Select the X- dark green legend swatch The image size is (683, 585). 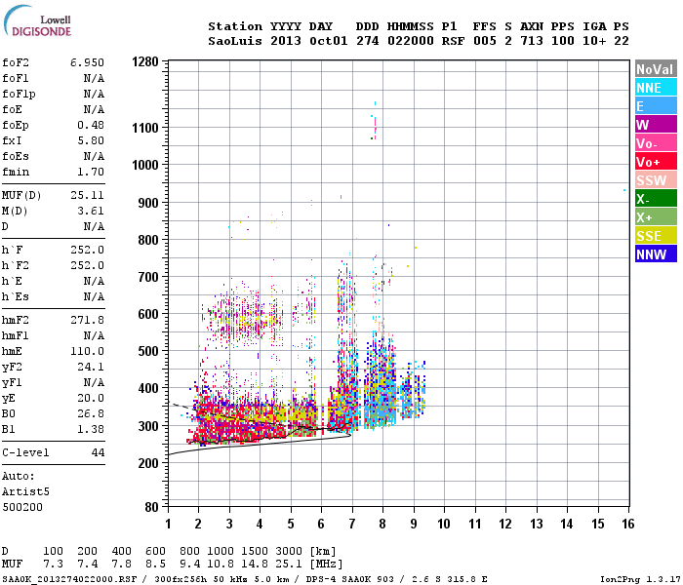tap(656, 199)
